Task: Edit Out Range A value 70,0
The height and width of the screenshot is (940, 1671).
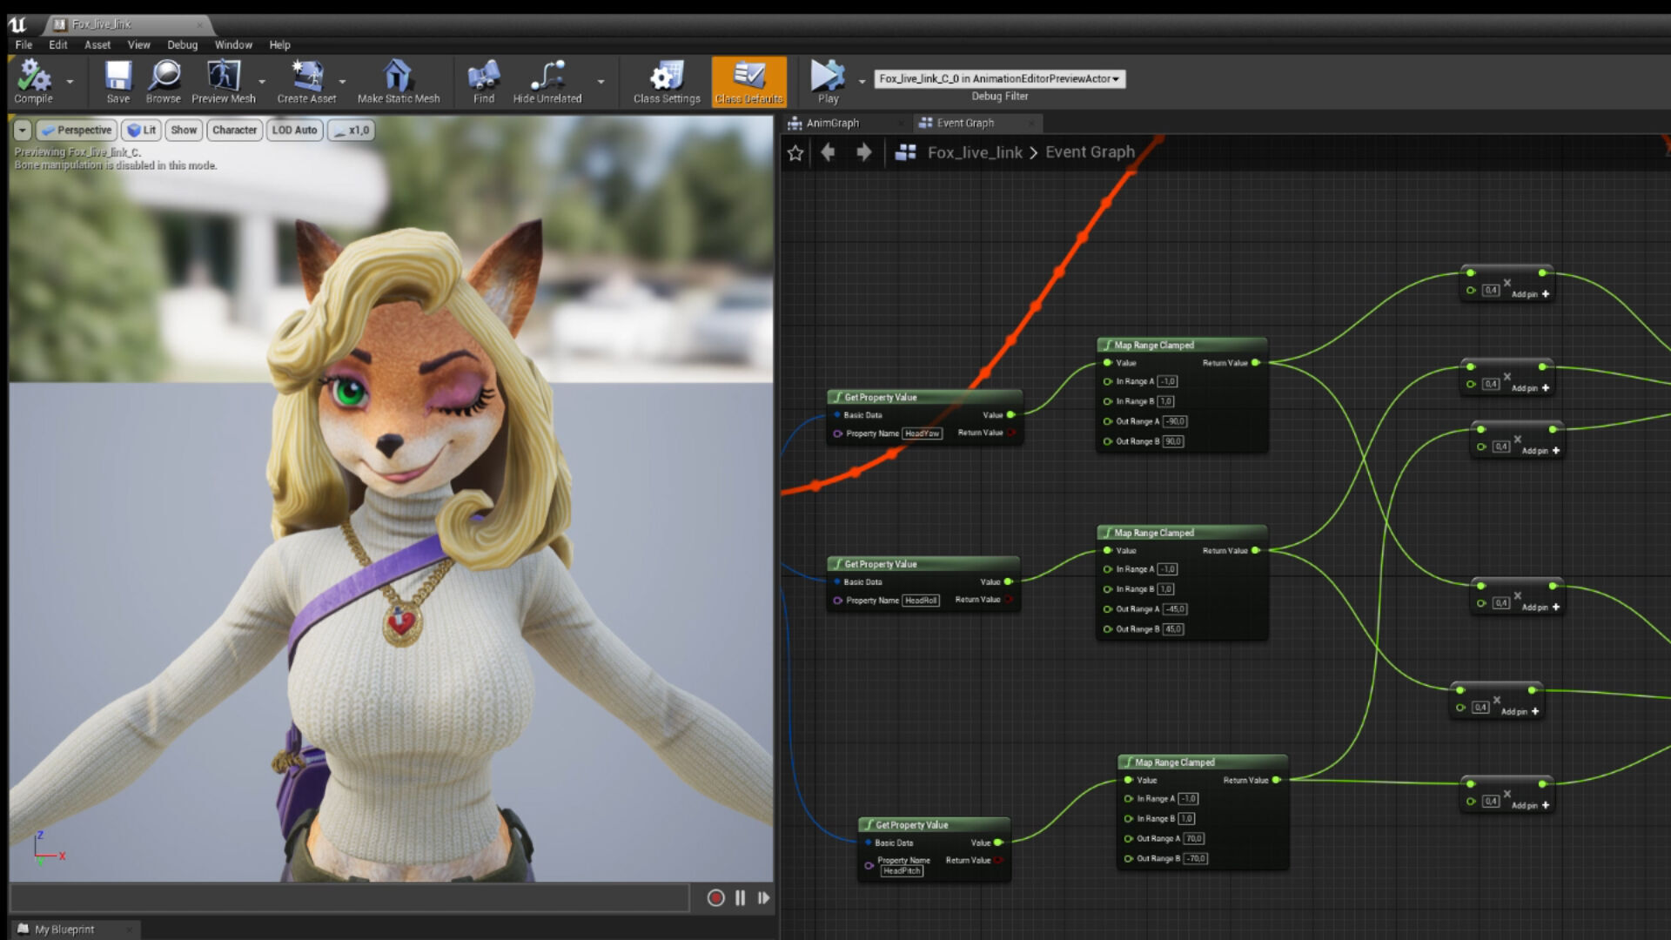Action: coord(1194,839)
